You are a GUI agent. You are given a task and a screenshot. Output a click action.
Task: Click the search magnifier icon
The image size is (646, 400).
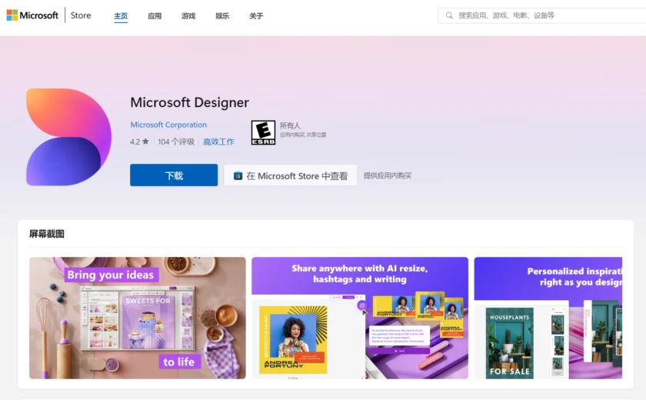tap(449, 15)
